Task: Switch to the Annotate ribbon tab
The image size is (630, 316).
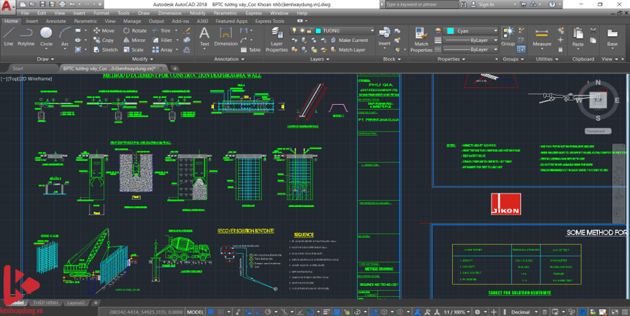Action: coord(55,22)
